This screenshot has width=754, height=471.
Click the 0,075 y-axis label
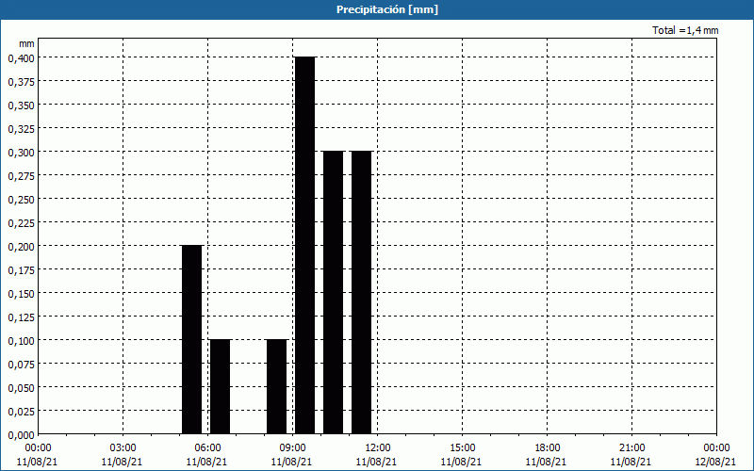21,365
